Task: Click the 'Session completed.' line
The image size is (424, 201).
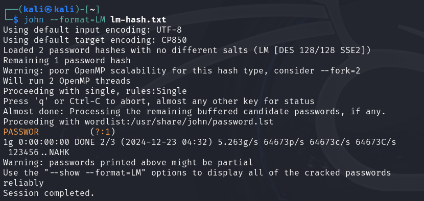Action: click(49, 193)
